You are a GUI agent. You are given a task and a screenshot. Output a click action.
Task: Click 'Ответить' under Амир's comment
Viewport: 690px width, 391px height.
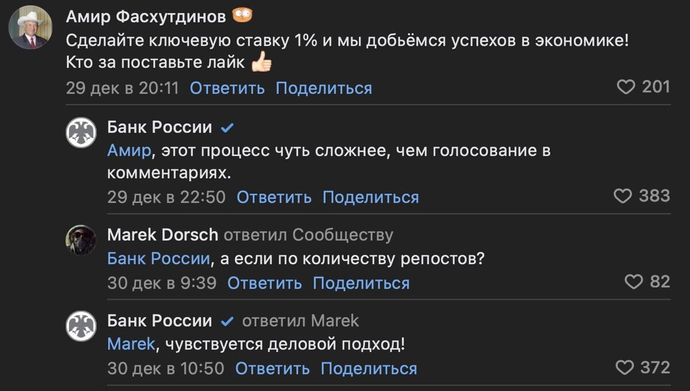click(227, 88)
